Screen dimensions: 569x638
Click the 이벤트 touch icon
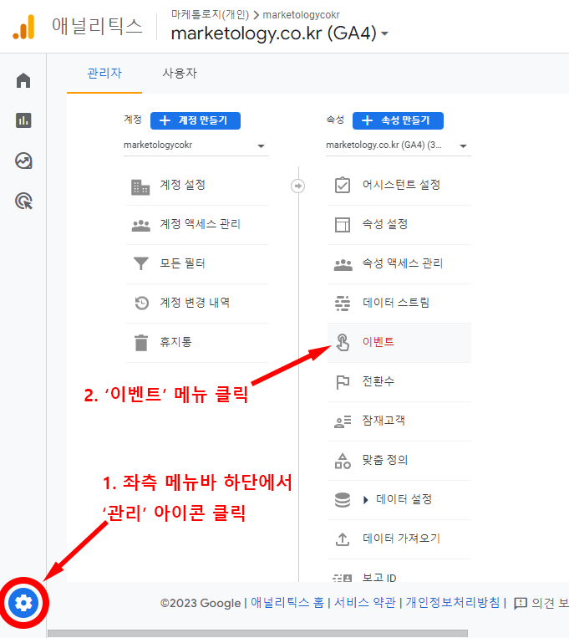343,342
